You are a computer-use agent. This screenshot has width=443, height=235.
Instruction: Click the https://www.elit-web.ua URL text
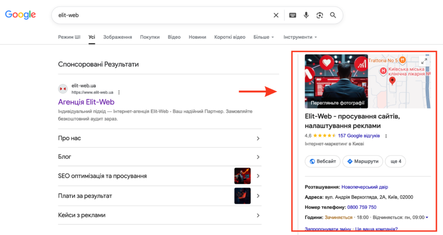click(93, 92)
